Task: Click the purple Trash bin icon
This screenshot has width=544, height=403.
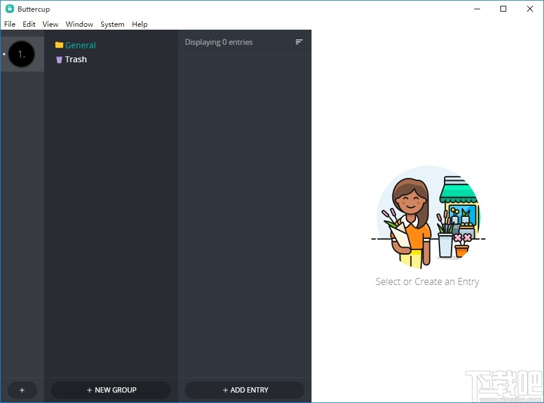Action: 59,60
